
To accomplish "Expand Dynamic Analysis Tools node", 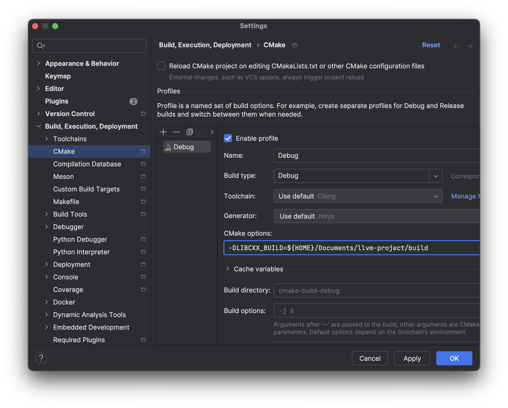I will click(46, 315).
